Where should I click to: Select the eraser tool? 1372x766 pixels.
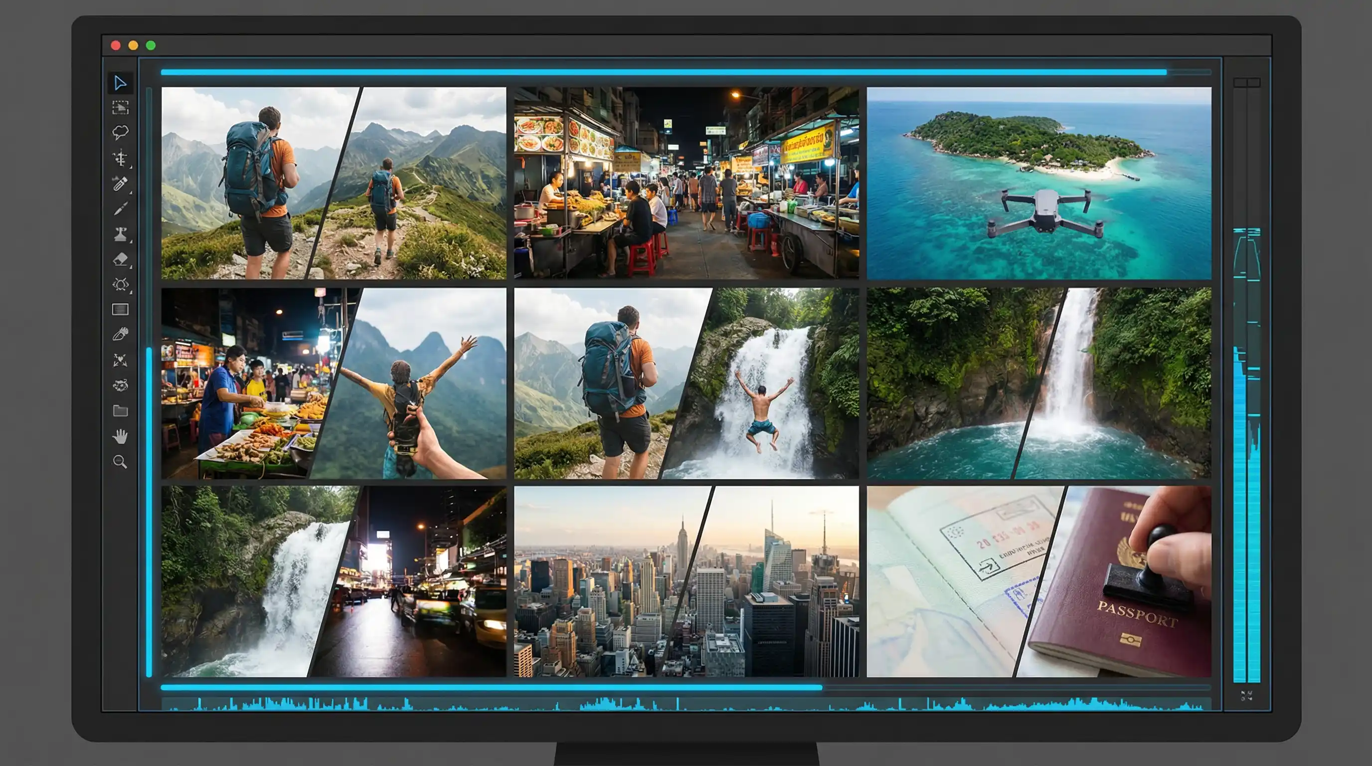pyautogui.click(x=120, y=259)
